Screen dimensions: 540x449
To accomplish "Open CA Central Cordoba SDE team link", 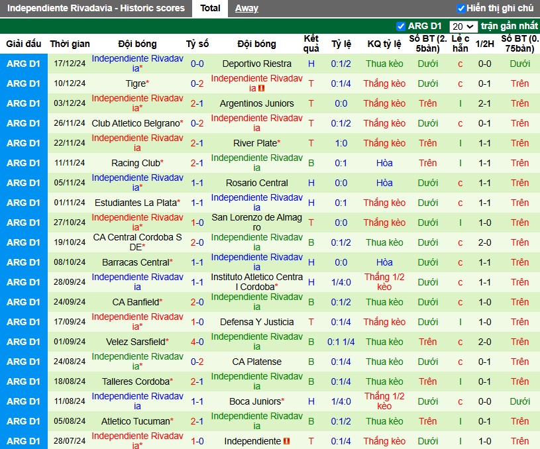I will pos(137,242).
